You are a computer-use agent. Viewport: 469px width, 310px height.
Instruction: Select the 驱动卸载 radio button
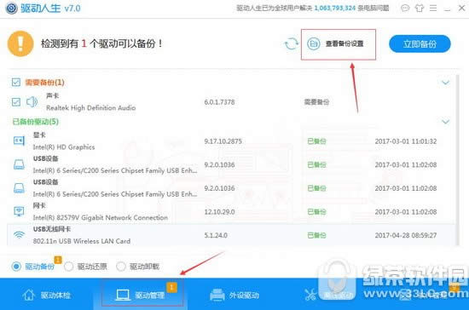[x=121, y=267]
